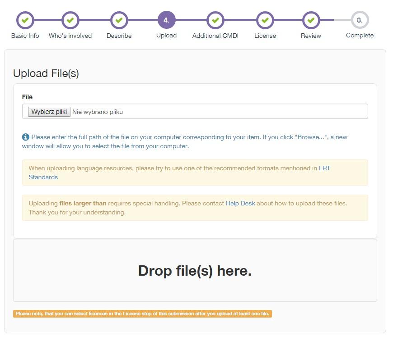Image resolution: width=393 pixels, height=341 pixels.
Task: Select the Basic Info step label
Action: [25, 36]
